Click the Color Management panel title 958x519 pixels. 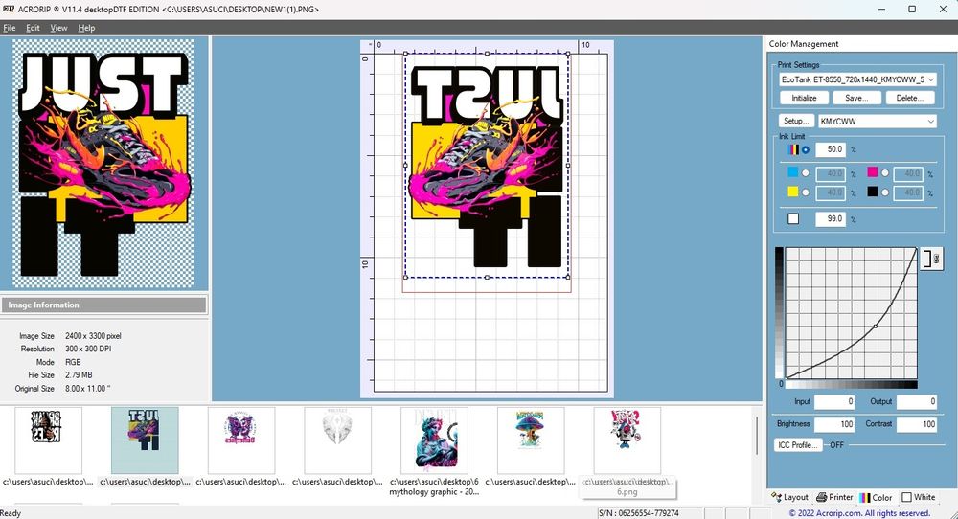click(804, 44)
